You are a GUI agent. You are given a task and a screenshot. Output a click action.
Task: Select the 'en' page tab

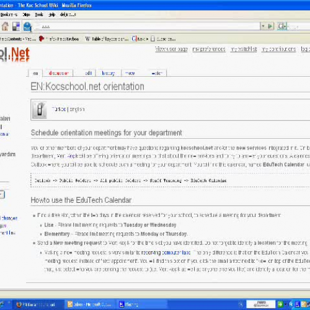click(x=35, y=73)
